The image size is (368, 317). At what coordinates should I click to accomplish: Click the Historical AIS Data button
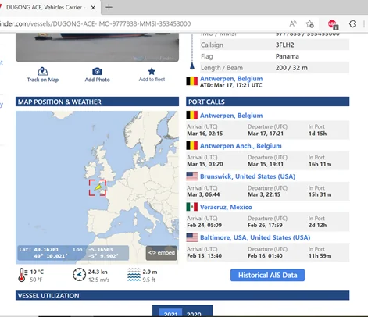pos(267,275)
